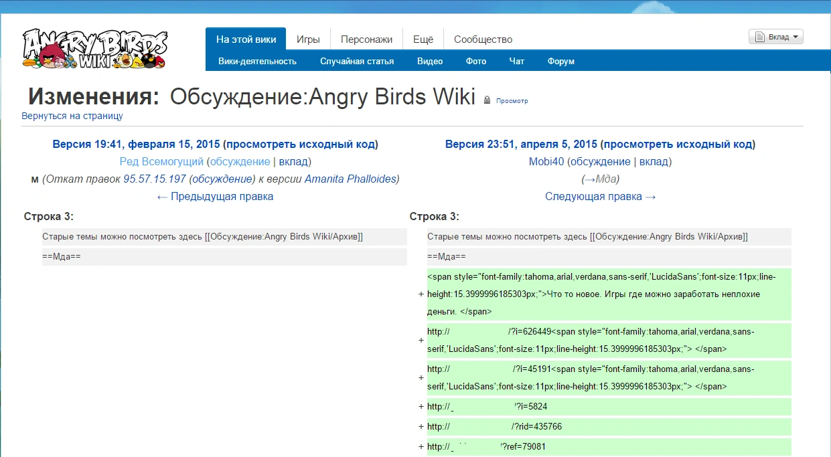Click the added line with ?i=5824

[x=609, y=406]
